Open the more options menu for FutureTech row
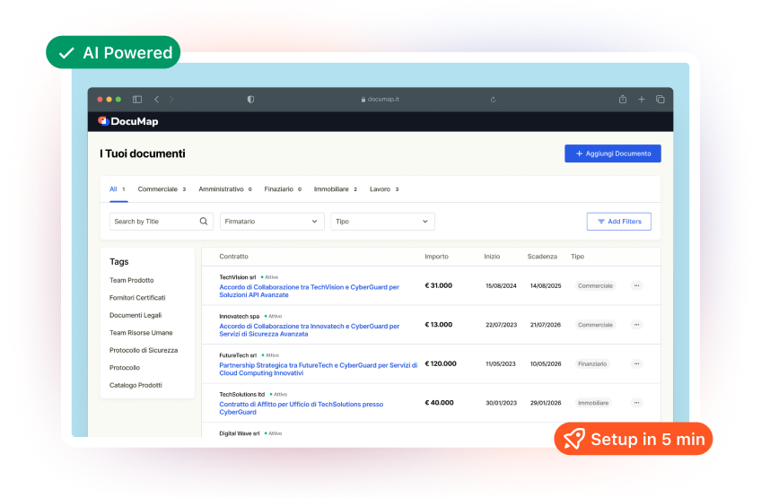Viewport: 761px width, 498px height. (636, 364)
